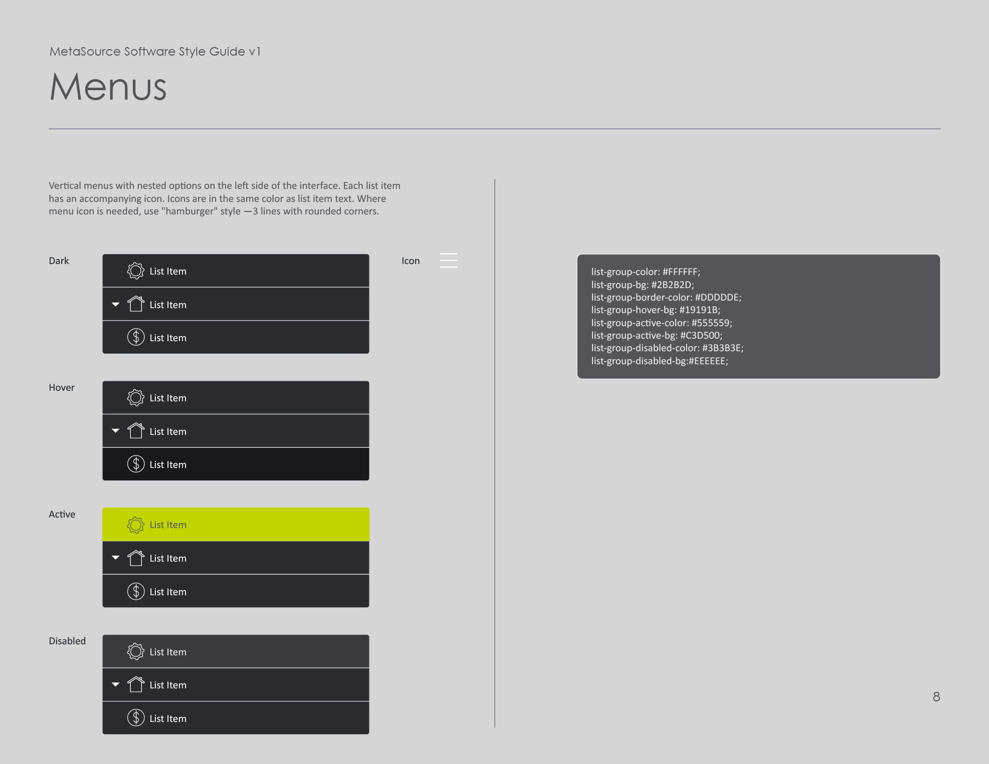
Task: Select the gear icon in the Dark menu
Action: coord(135,271)
